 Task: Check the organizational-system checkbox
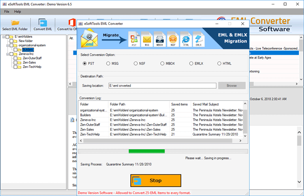click(x=11, y=45)
